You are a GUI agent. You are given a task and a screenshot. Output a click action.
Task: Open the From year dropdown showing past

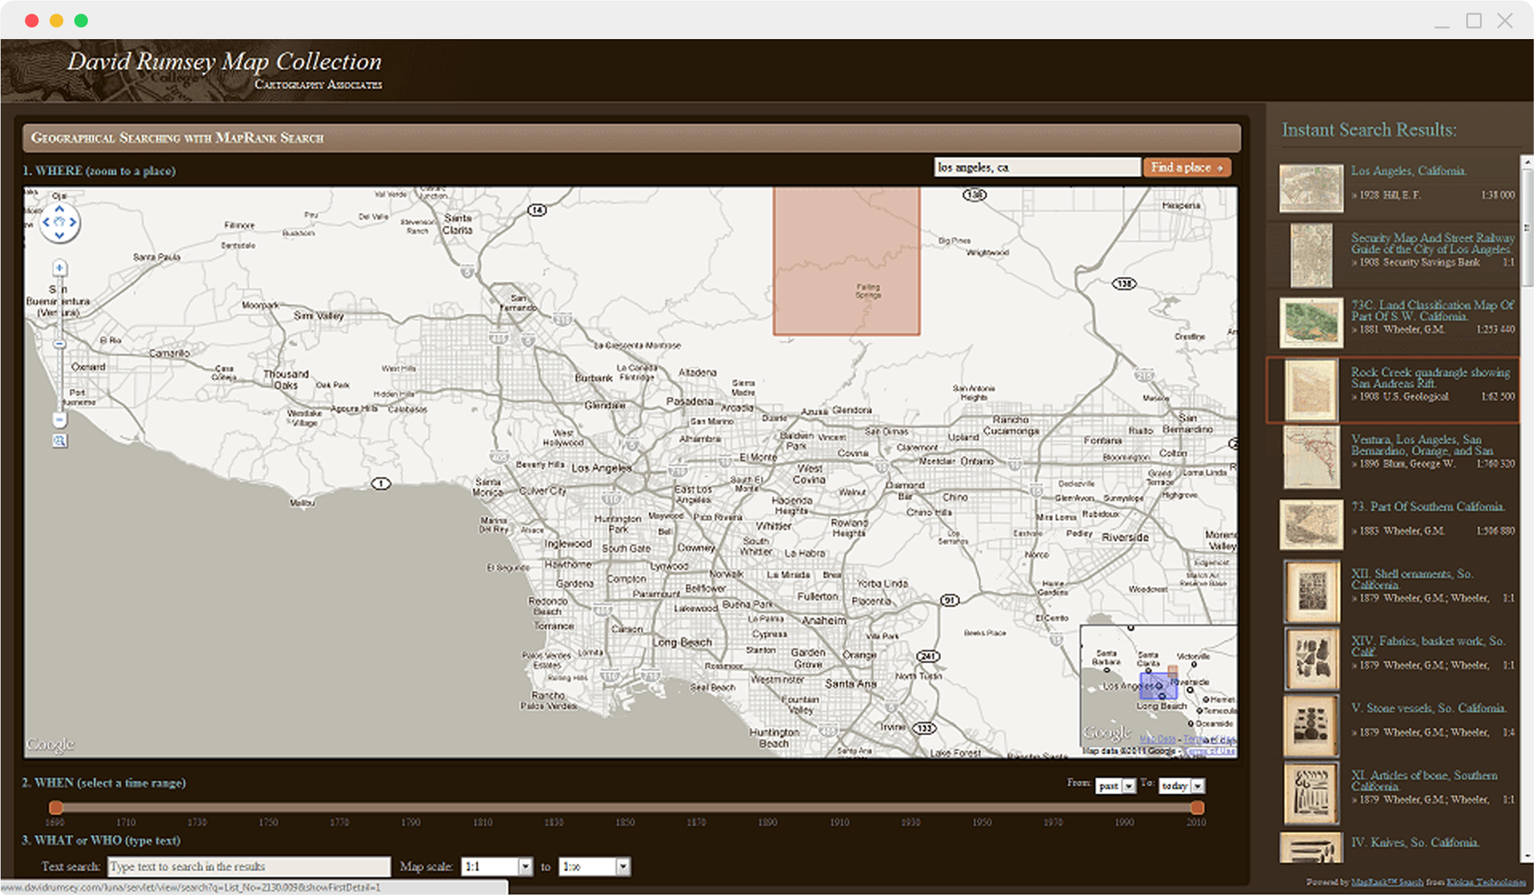tap(1115, 786)
